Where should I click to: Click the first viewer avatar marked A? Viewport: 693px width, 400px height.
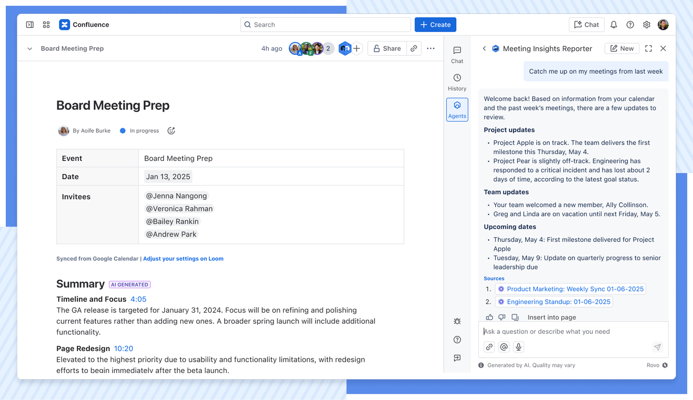point(295,48)
